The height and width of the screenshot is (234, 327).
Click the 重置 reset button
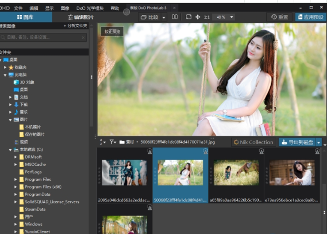pos(280,17)
